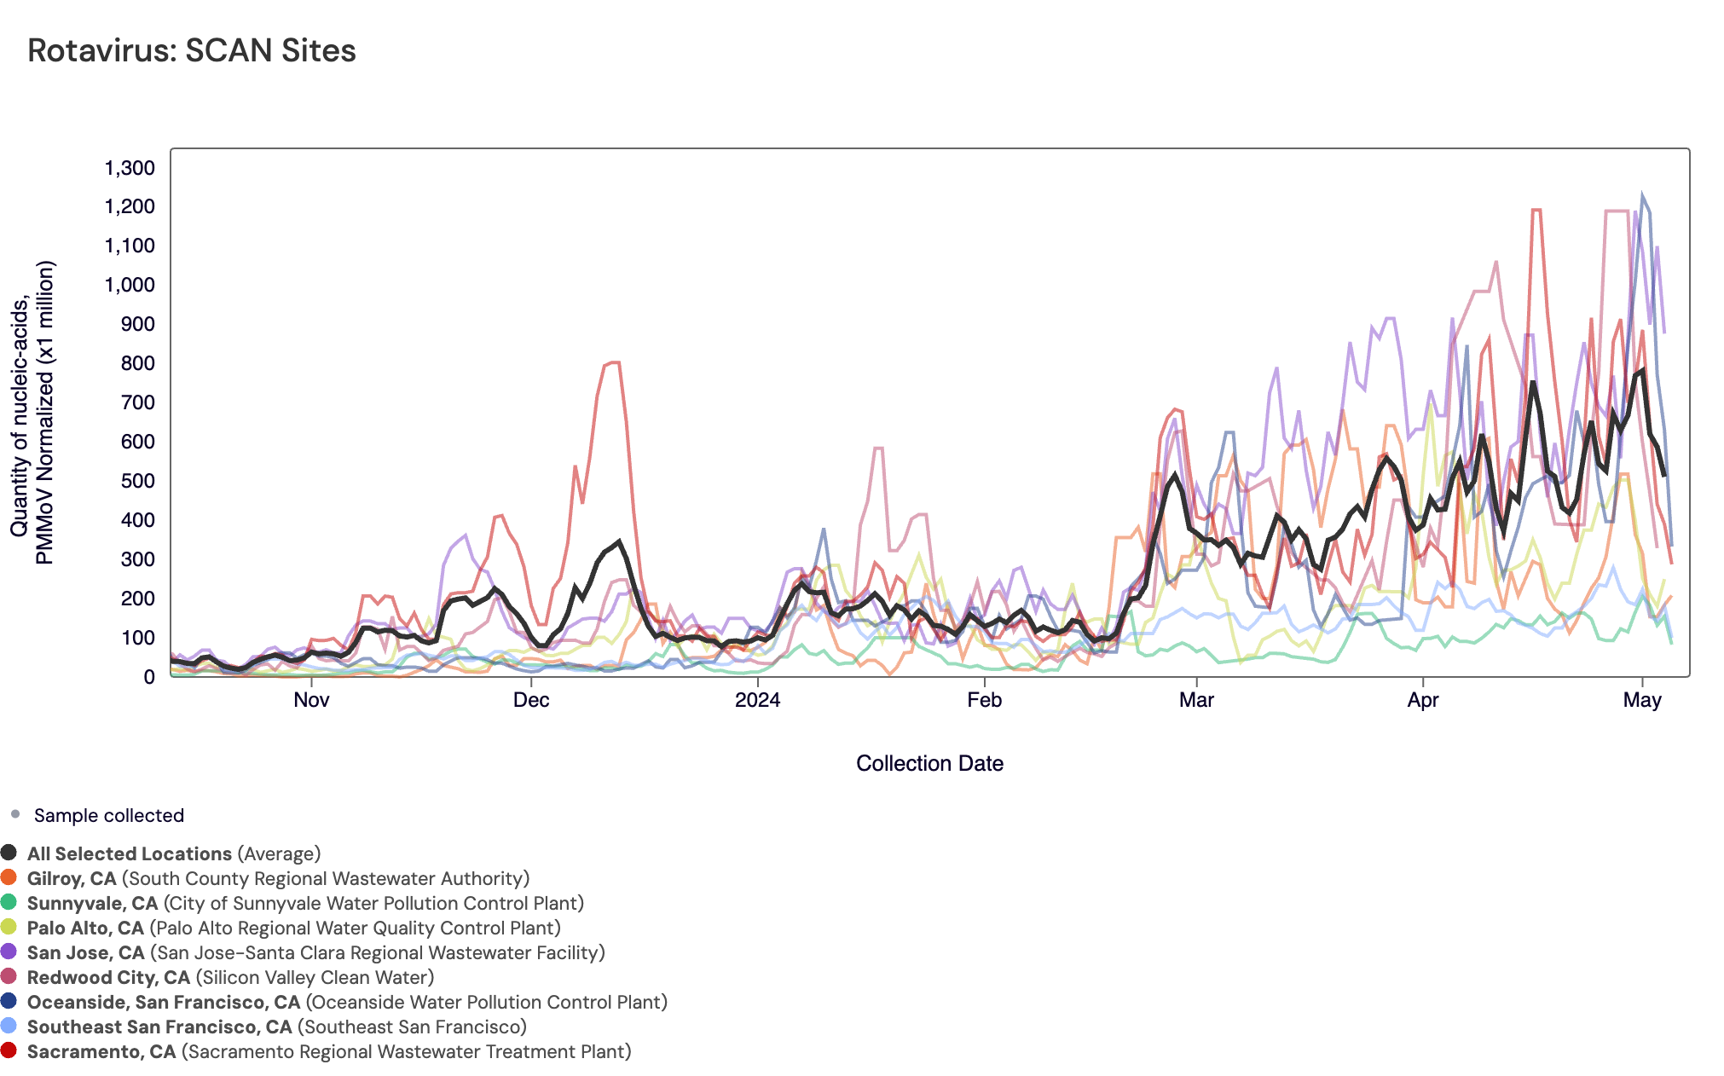Click the dark blue Oceanside legend dot

[9, 1001]
